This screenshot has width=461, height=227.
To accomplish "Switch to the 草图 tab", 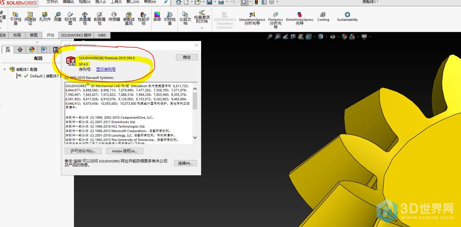I will click(34, 35).
